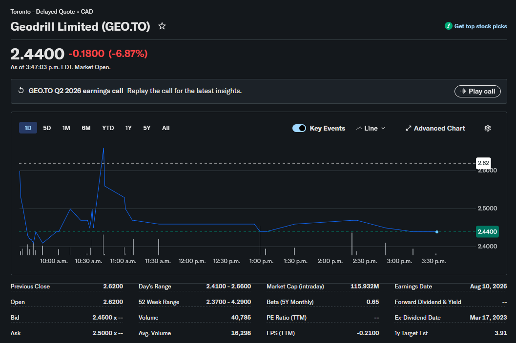Click the Advanced Chart expand arrows icon
This screenshot has width=516, height=343.
point(409,128)
